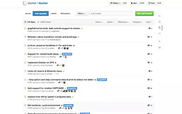The width and height of the screenshot is (182, 114).
Task: Click blue label on relative COPY/ADD row
Action: pyautogui.click(x=72, y=88)
